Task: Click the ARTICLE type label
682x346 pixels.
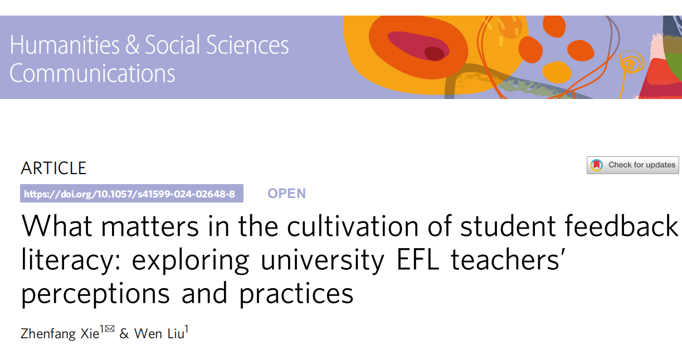Action: 53,168
